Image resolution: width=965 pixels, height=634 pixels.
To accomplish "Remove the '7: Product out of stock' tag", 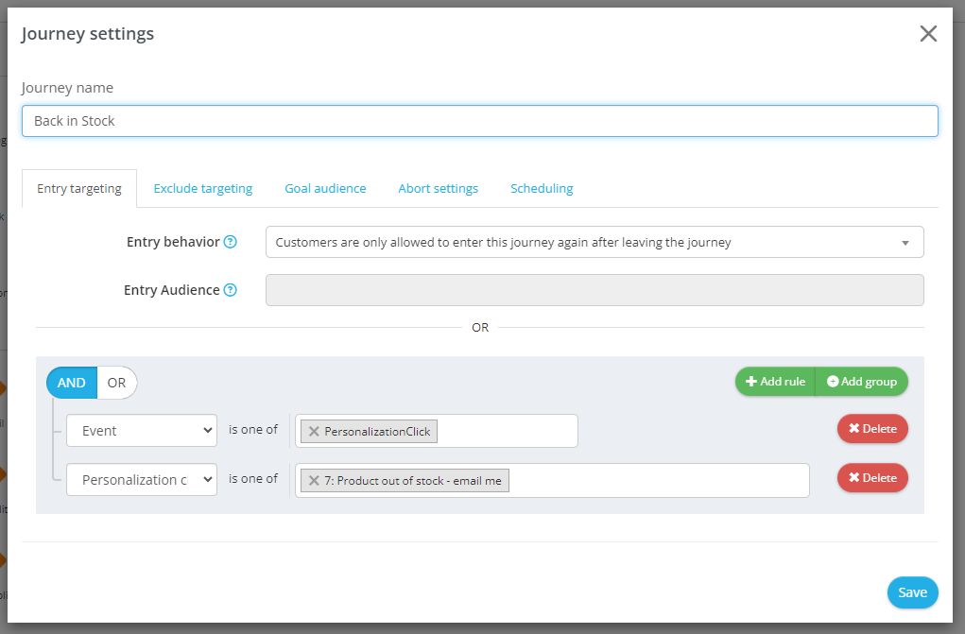I will pos(314,481).
